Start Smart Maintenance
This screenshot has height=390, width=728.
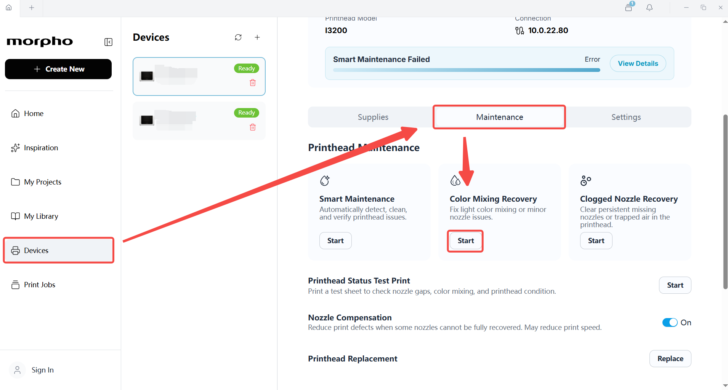coord(335,241)
